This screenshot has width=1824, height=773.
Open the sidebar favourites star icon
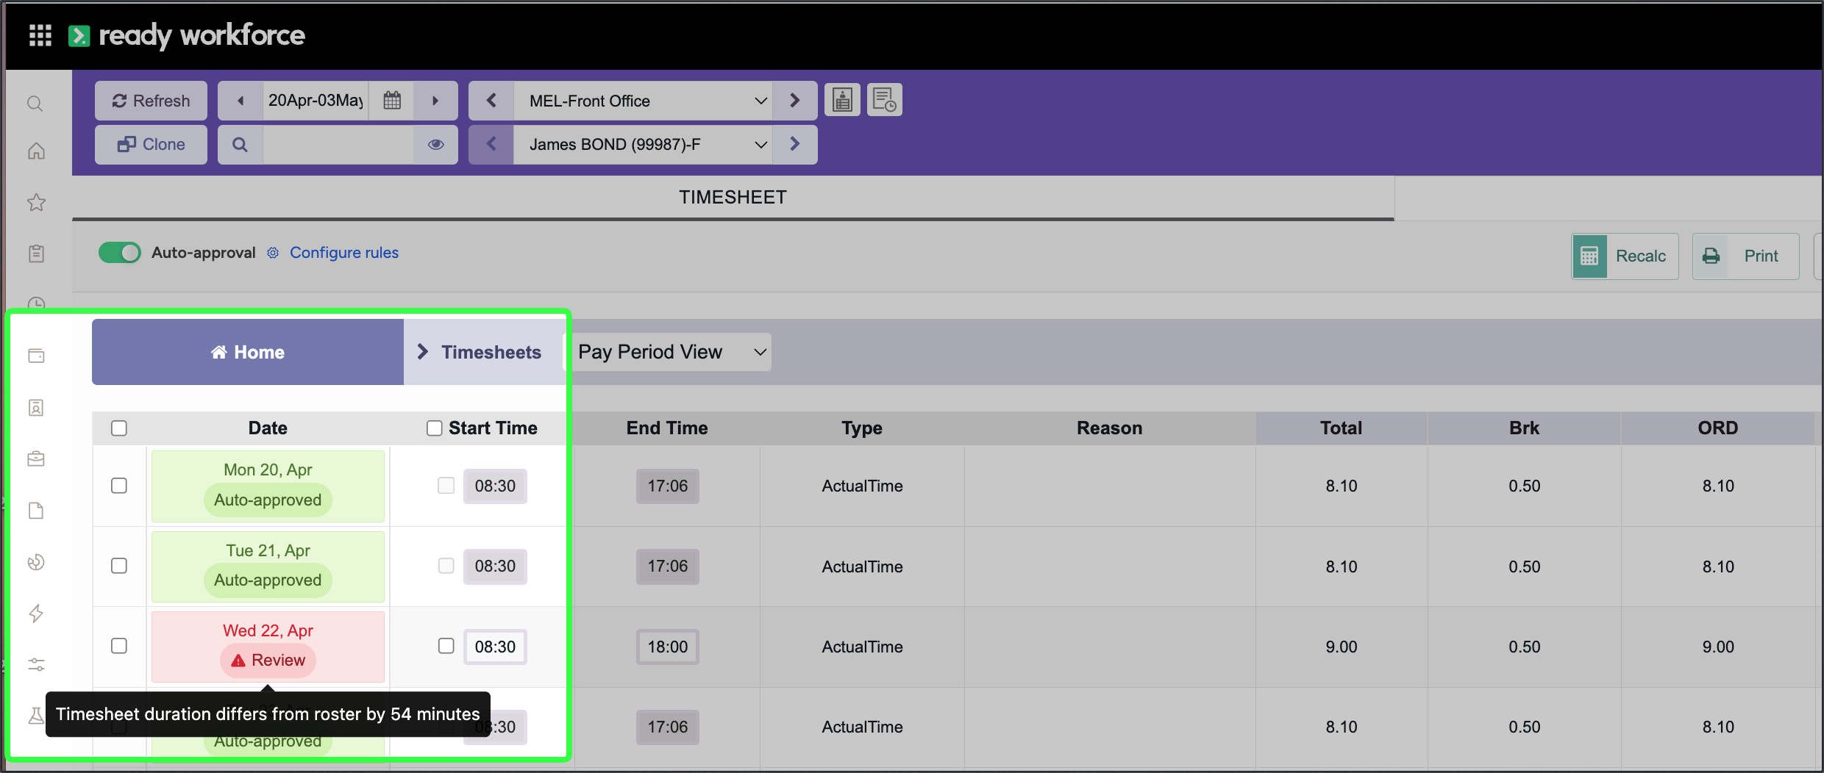(36, 202)
